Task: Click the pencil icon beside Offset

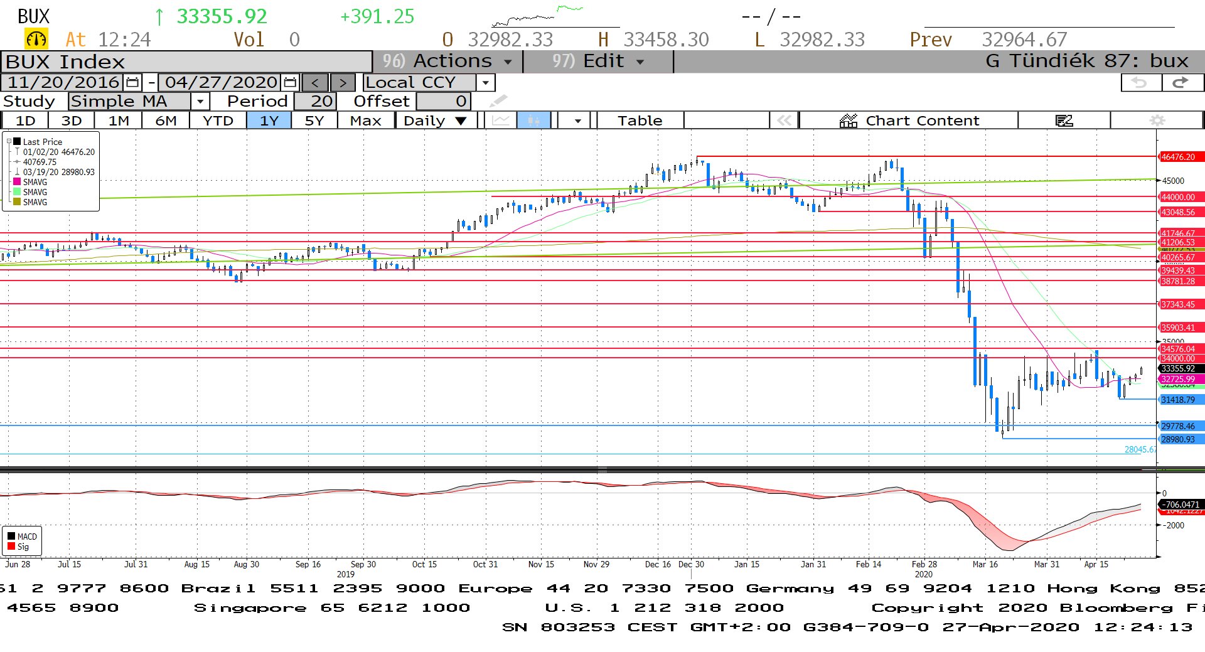Action: tap(498, 101)
